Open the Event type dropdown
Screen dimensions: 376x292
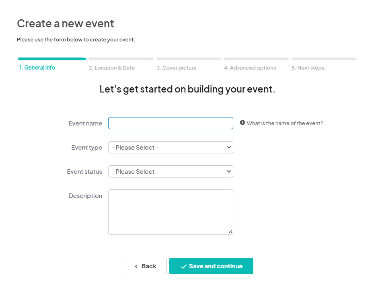pos(171,148)
